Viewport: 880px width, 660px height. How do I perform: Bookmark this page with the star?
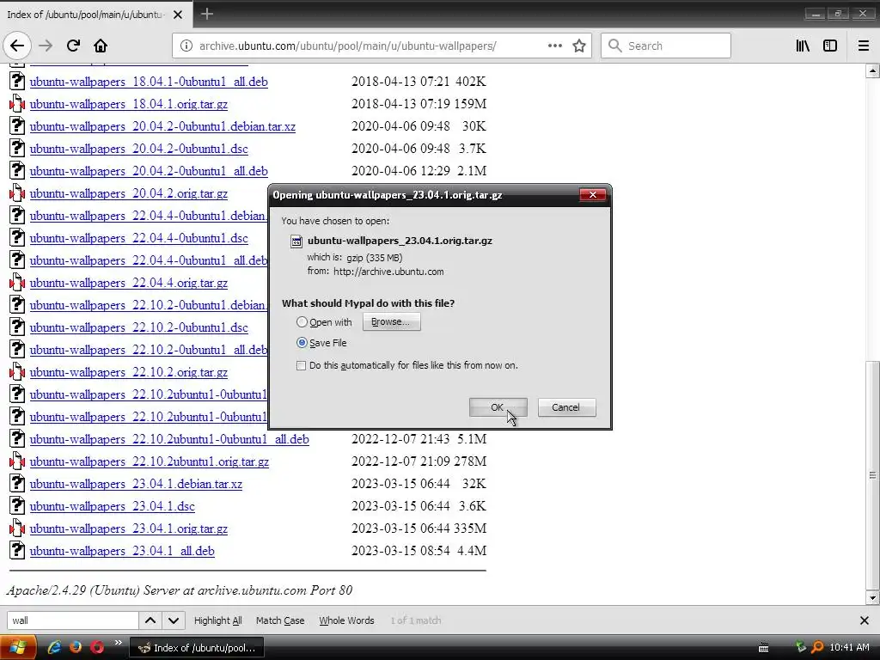[579, 46]
